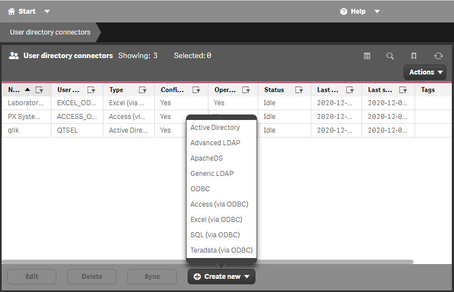This screenshot has width=454, height=292.
Task: Click the horizontal scrollbar
Action: pos(208,262)
